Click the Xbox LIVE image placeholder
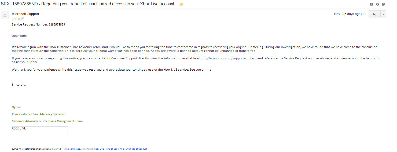The width and height of the screenshot is (397, 152). point(40,130)
